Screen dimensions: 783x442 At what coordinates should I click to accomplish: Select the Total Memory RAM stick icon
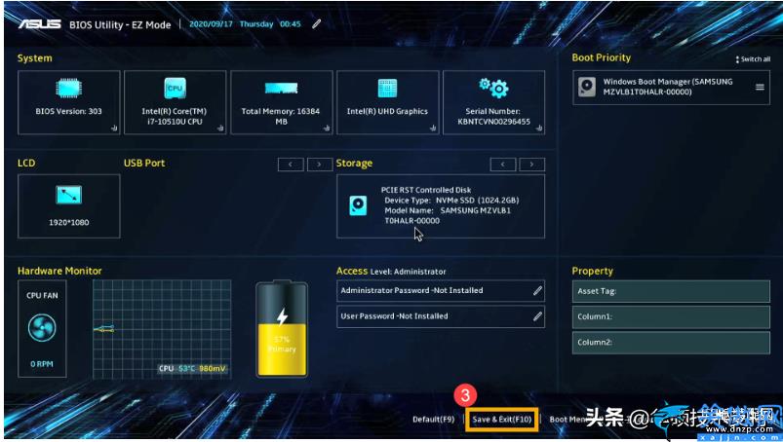point(281,89)
